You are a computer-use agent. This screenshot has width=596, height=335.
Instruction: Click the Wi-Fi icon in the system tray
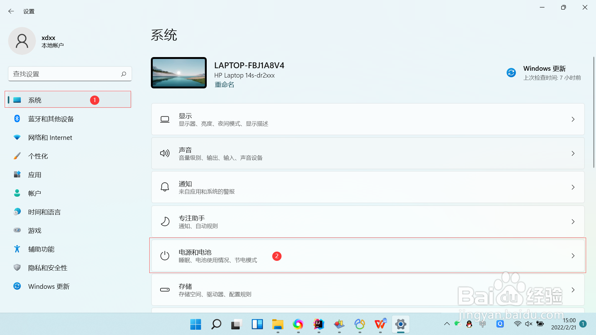[517, 324]
